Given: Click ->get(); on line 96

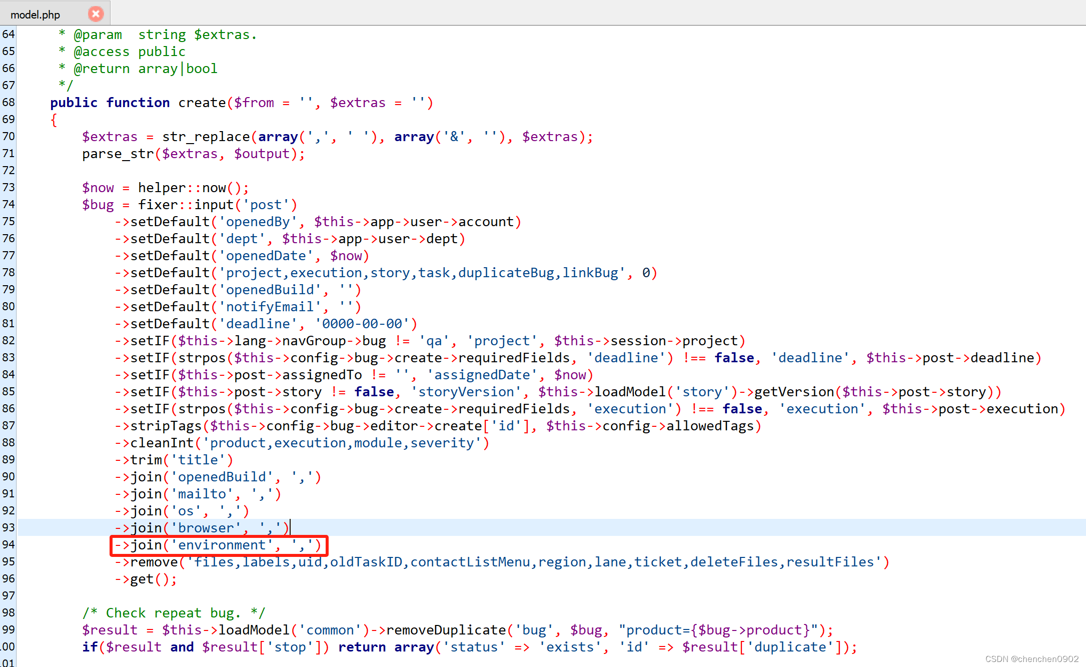Looking at the screenshot, I should click(146, 579).
